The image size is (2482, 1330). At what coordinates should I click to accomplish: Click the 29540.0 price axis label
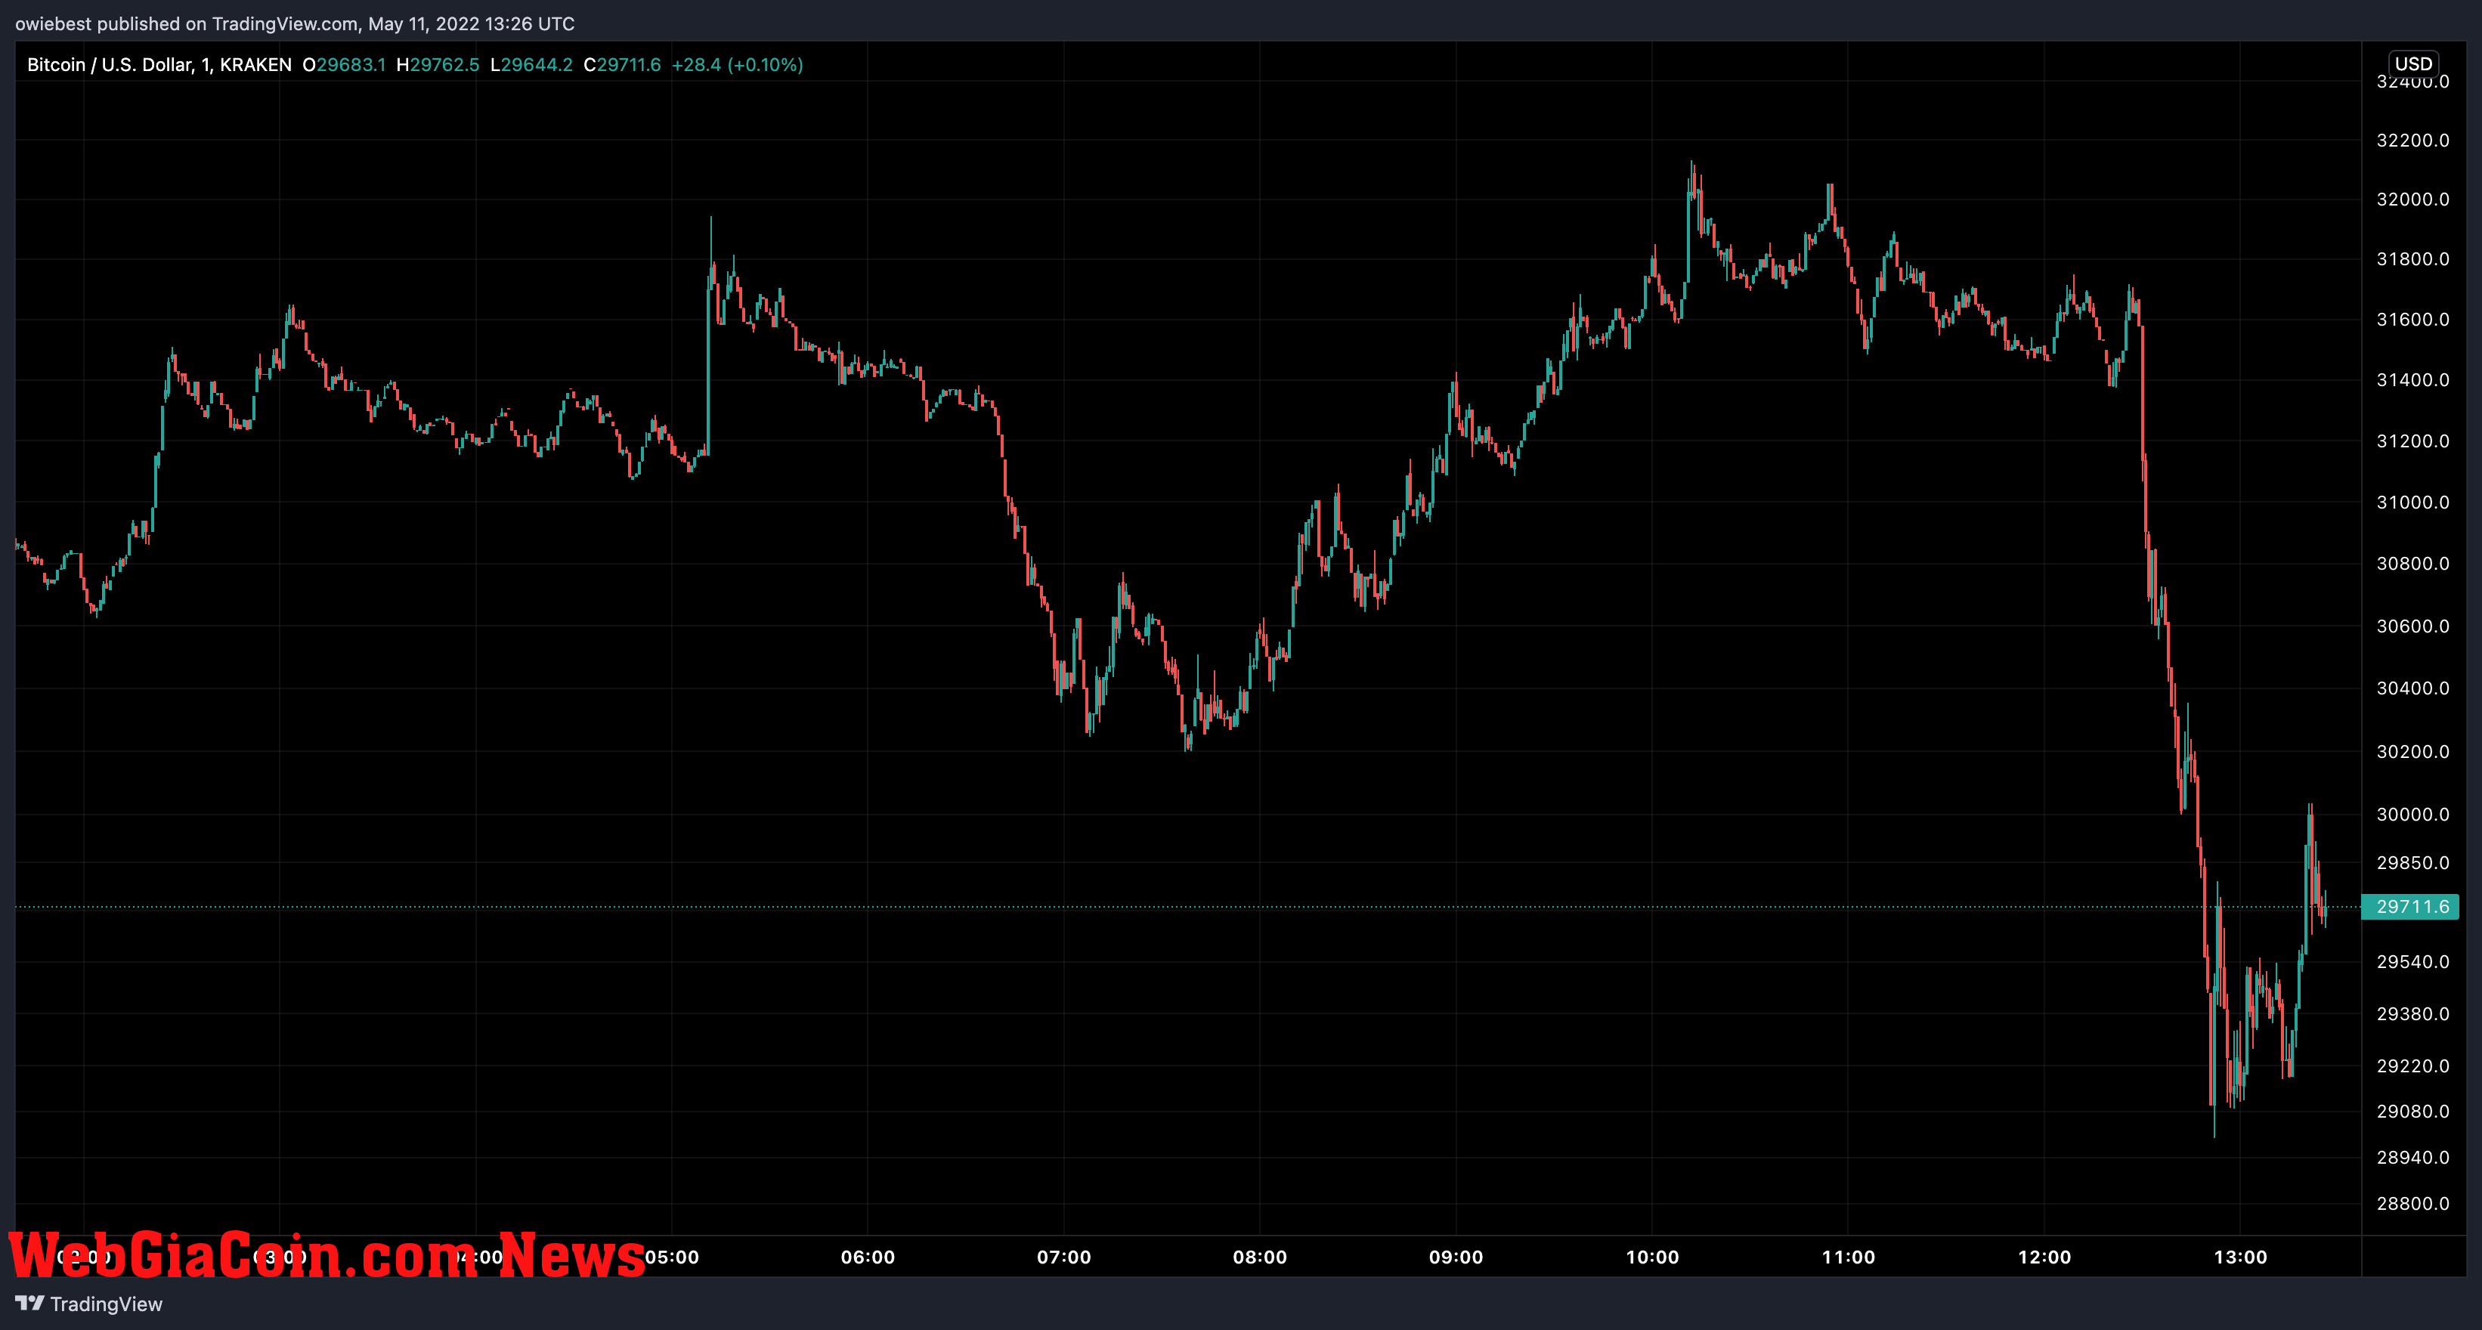[x=2412, y=962]
